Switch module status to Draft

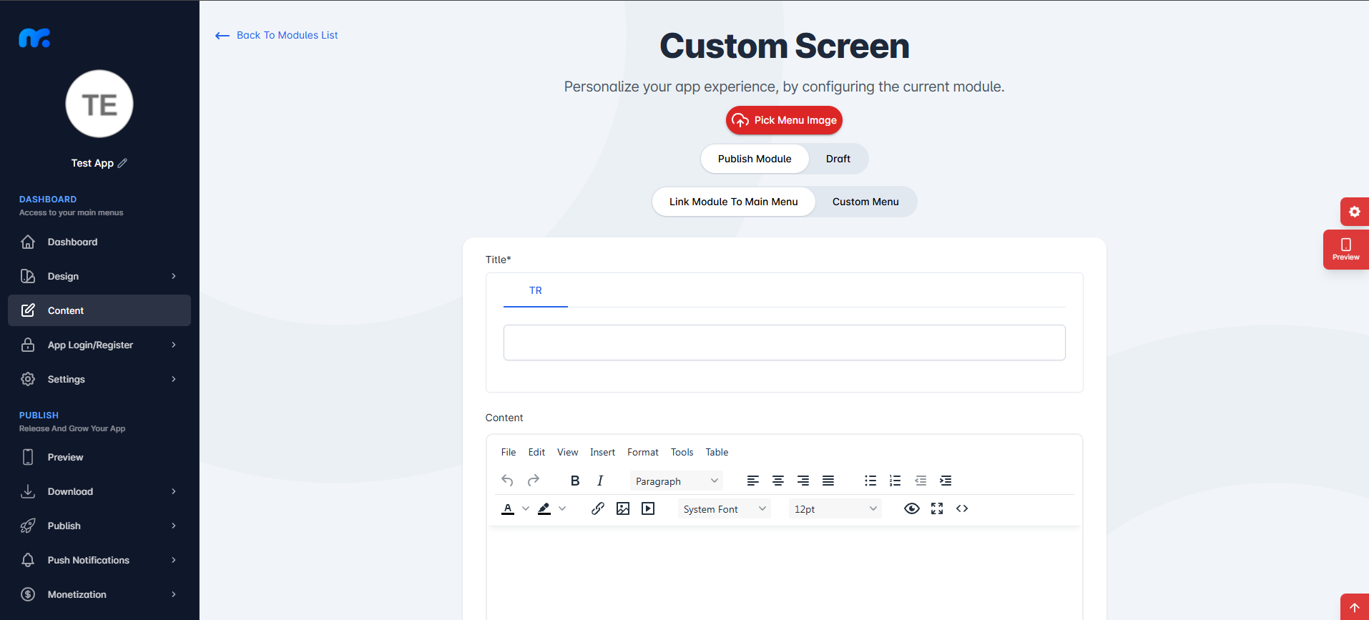838,159
